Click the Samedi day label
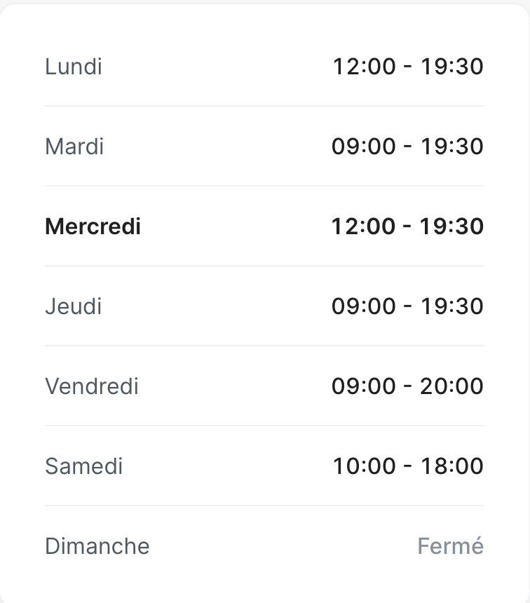Screen dimensions: 530x603 83,466
